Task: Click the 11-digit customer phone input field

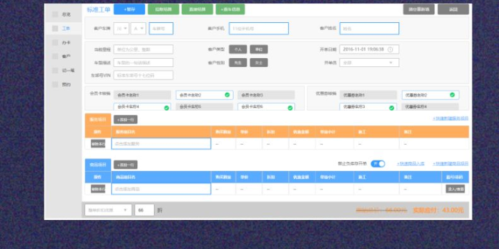Action: [259, 28]
